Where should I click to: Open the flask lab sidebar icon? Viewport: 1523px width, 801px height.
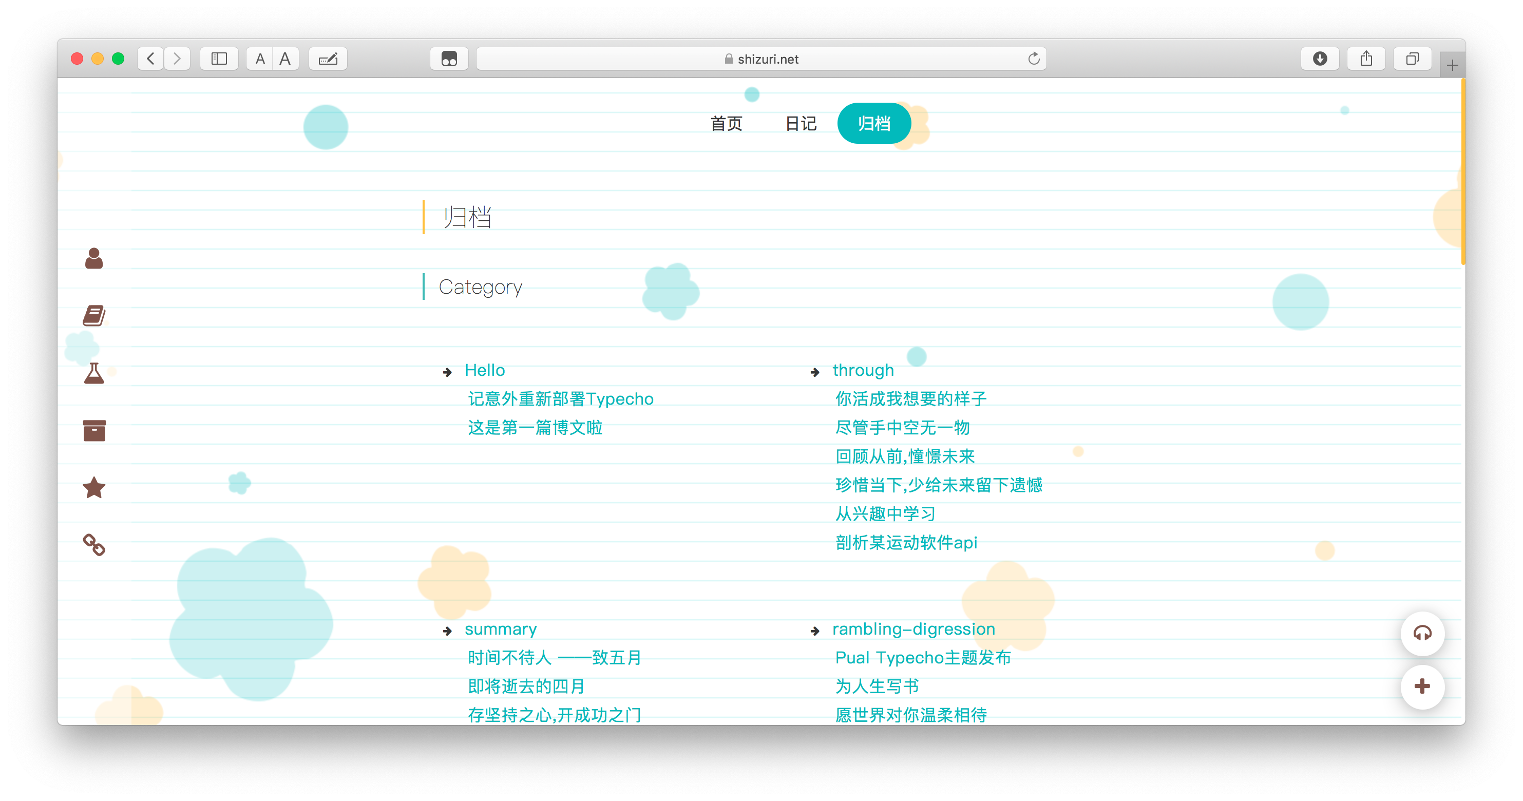[94, 373]
